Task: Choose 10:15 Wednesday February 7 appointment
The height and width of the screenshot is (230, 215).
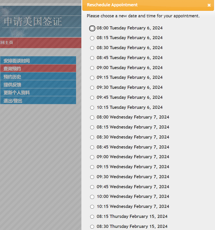Action: 92,207
